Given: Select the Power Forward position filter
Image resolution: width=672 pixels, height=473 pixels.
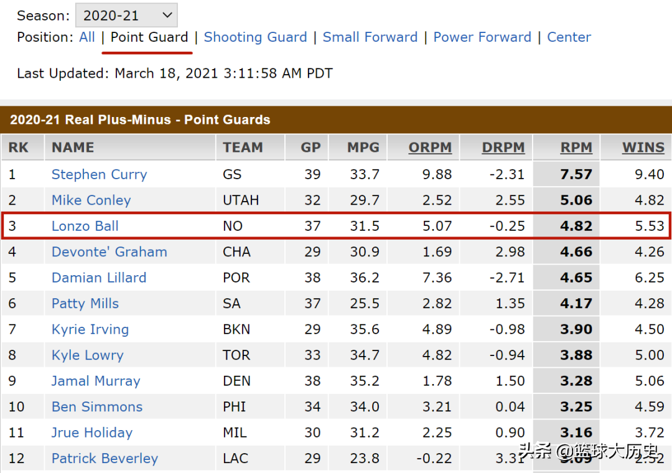Looking at the screenshot, I should (482, 37).
